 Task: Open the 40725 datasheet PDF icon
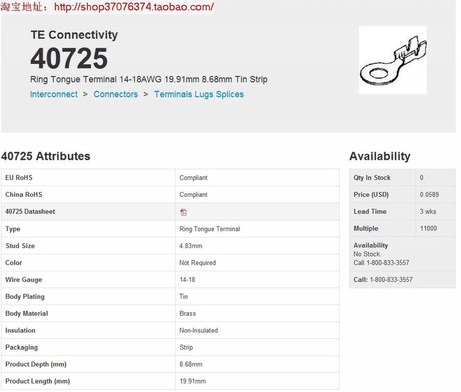point(183,212)
